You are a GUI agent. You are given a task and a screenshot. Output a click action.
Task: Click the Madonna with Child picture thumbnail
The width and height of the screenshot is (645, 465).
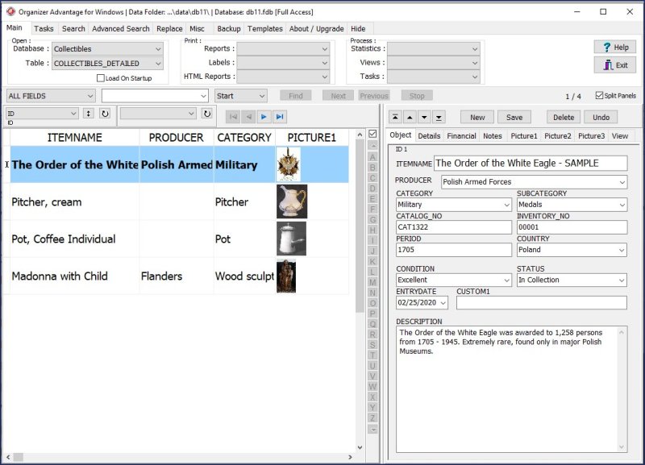(x=286, y=276)
